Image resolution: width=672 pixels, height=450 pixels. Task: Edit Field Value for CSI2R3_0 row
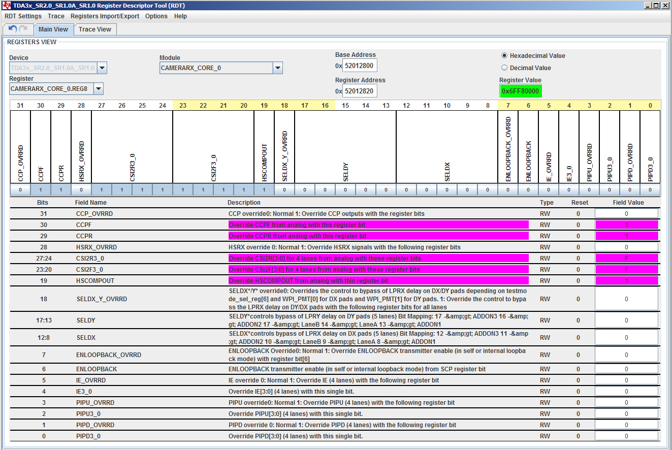click(627, 259)
